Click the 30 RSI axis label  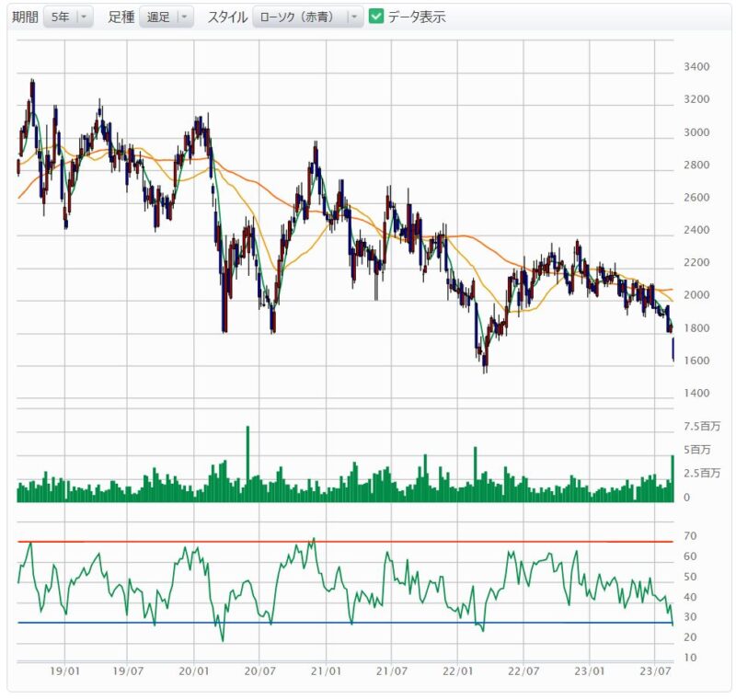point(690,617)
